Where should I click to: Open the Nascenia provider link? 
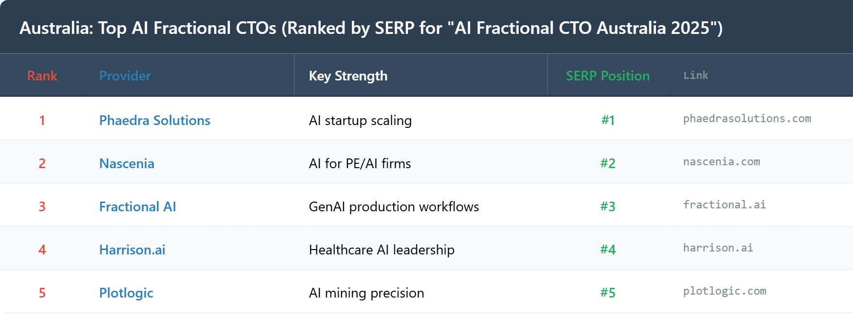coord(127,163)
